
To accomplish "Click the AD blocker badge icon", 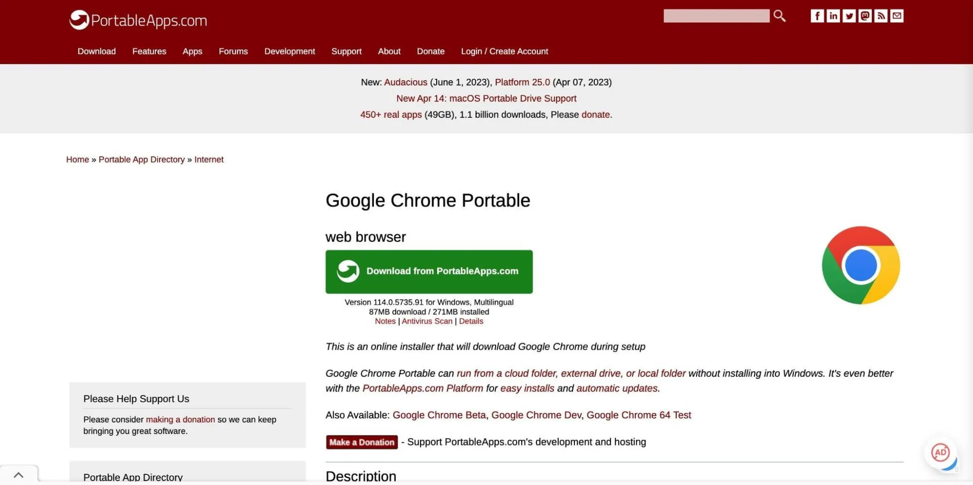I will tap(940, 453).
